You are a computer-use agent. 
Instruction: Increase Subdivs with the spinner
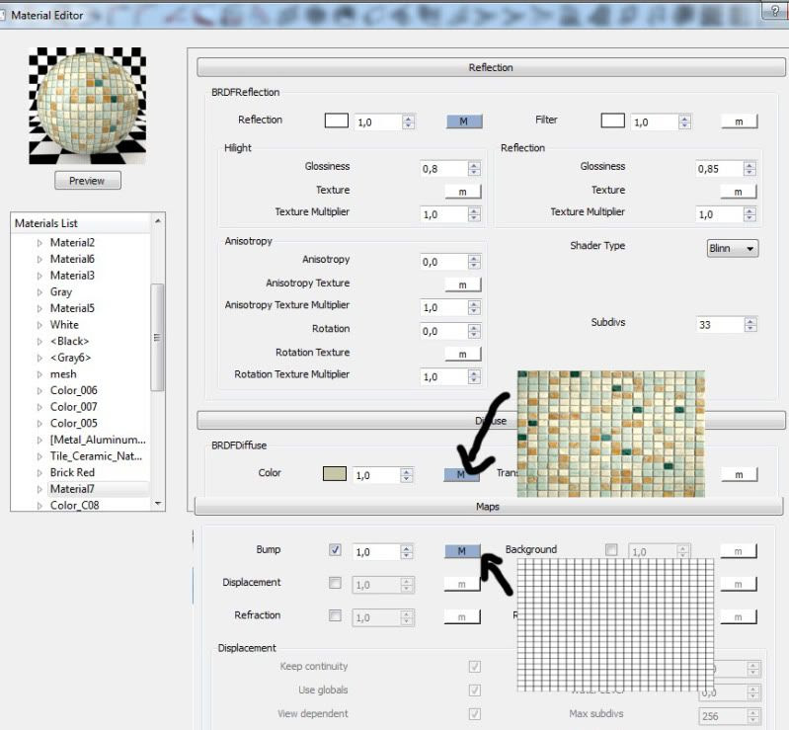click(750, 321)
